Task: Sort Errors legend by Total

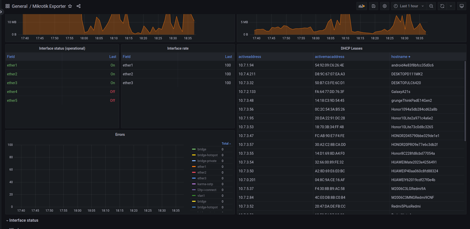Action: click(226, 144)
